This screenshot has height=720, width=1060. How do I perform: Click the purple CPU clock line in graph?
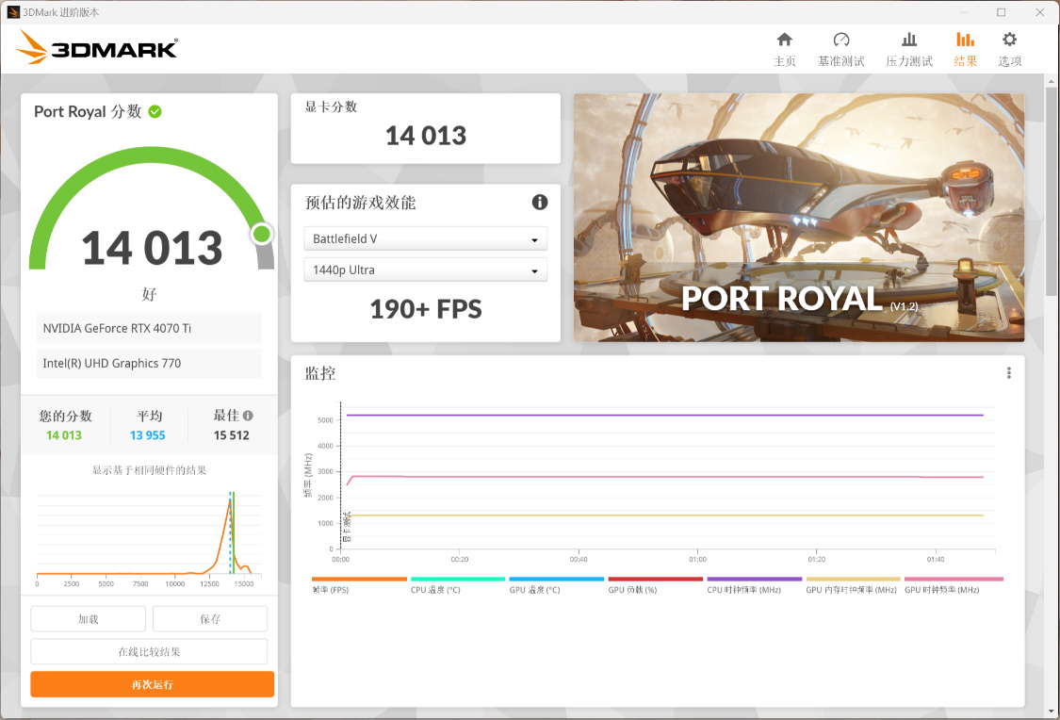click(664, 415)
